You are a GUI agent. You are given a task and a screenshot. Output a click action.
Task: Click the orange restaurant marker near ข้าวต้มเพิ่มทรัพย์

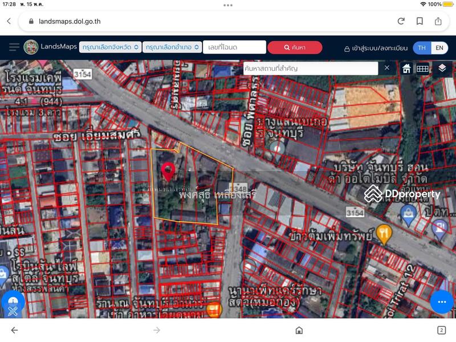(x=383, y=233)
